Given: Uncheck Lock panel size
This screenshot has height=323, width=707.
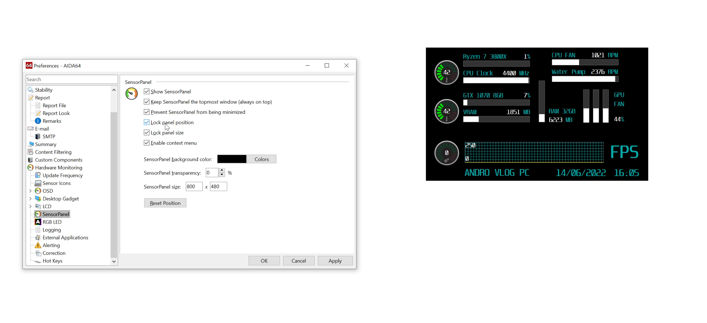Looking at the screenshot, I should (147, 132).
